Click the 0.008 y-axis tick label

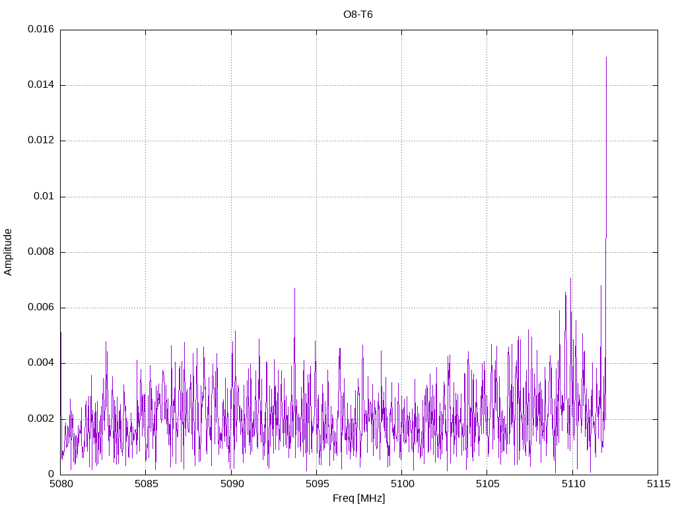tap(41, 252)
